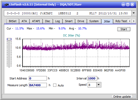138x100 pixels.
Task: Open the drive selection dropdown
Action: (x=134, y=13)
